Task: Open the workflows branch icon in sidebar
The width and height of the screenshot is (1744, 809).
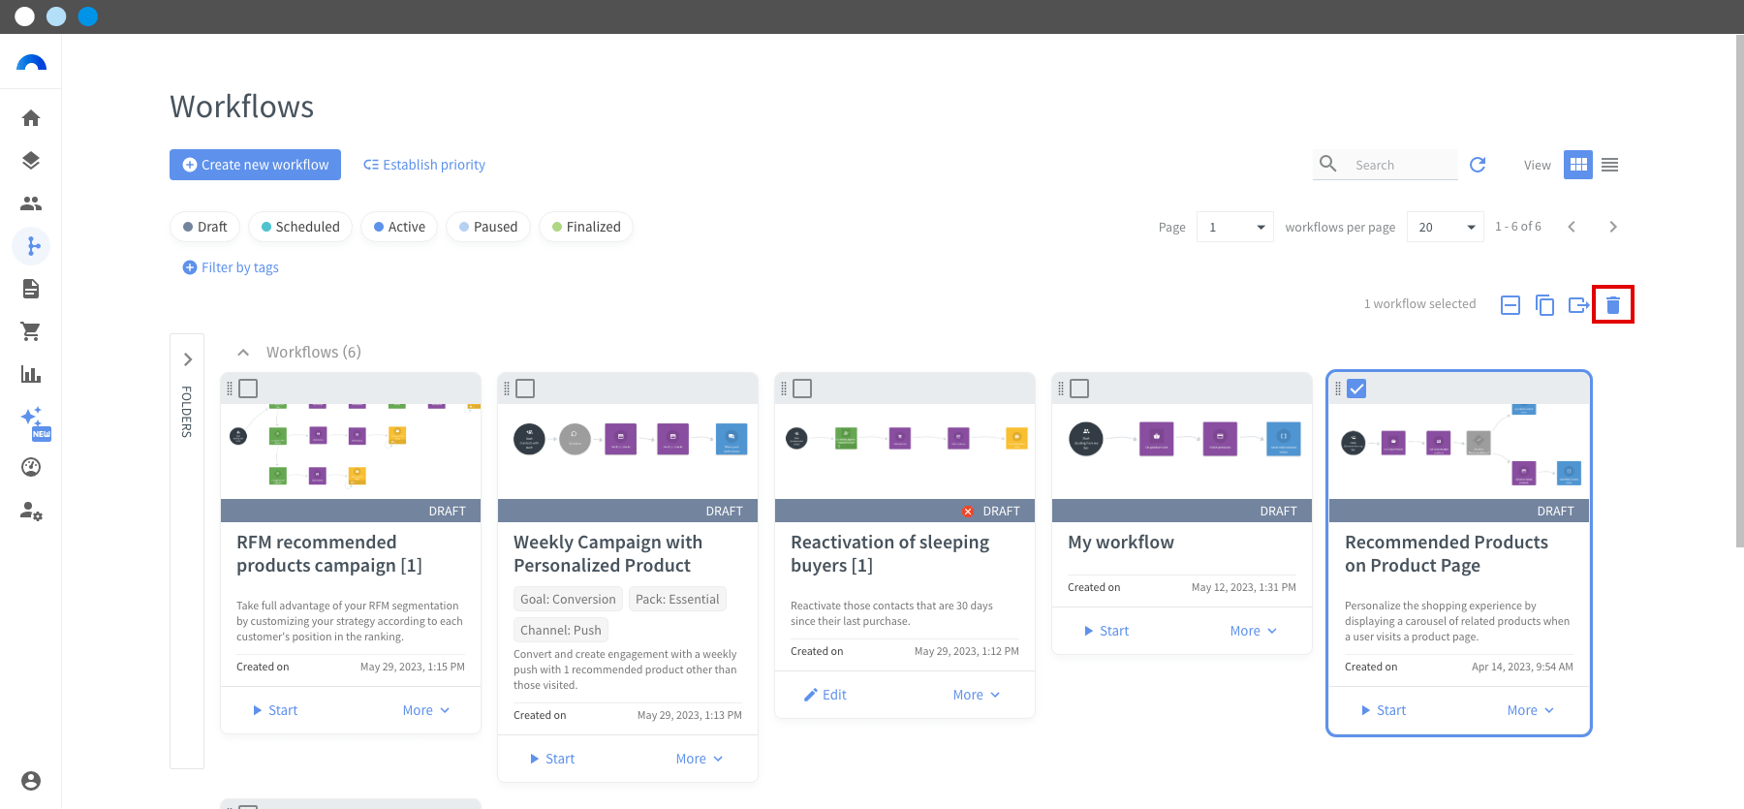Action: point(32,246)
